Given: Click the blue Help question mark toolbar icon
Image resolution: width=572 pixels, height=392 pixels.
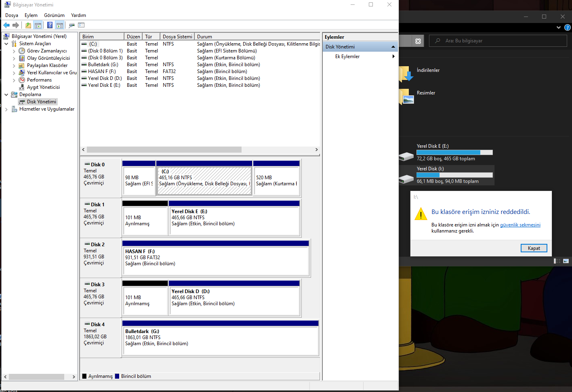Looking at the screenshot, I should [50, 25].
